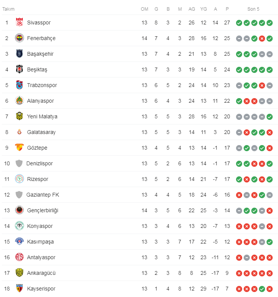This screenshot has width=278, height=297.
Task: Click the Trabzonspor team crest
Action: (x=19, y=85)
